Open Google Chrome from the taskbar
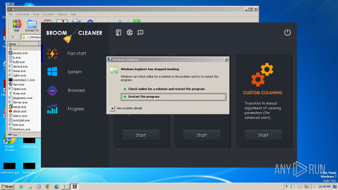The height and width of the screenshot is (190, 338). pyautogui.click(x=48, y=187)
